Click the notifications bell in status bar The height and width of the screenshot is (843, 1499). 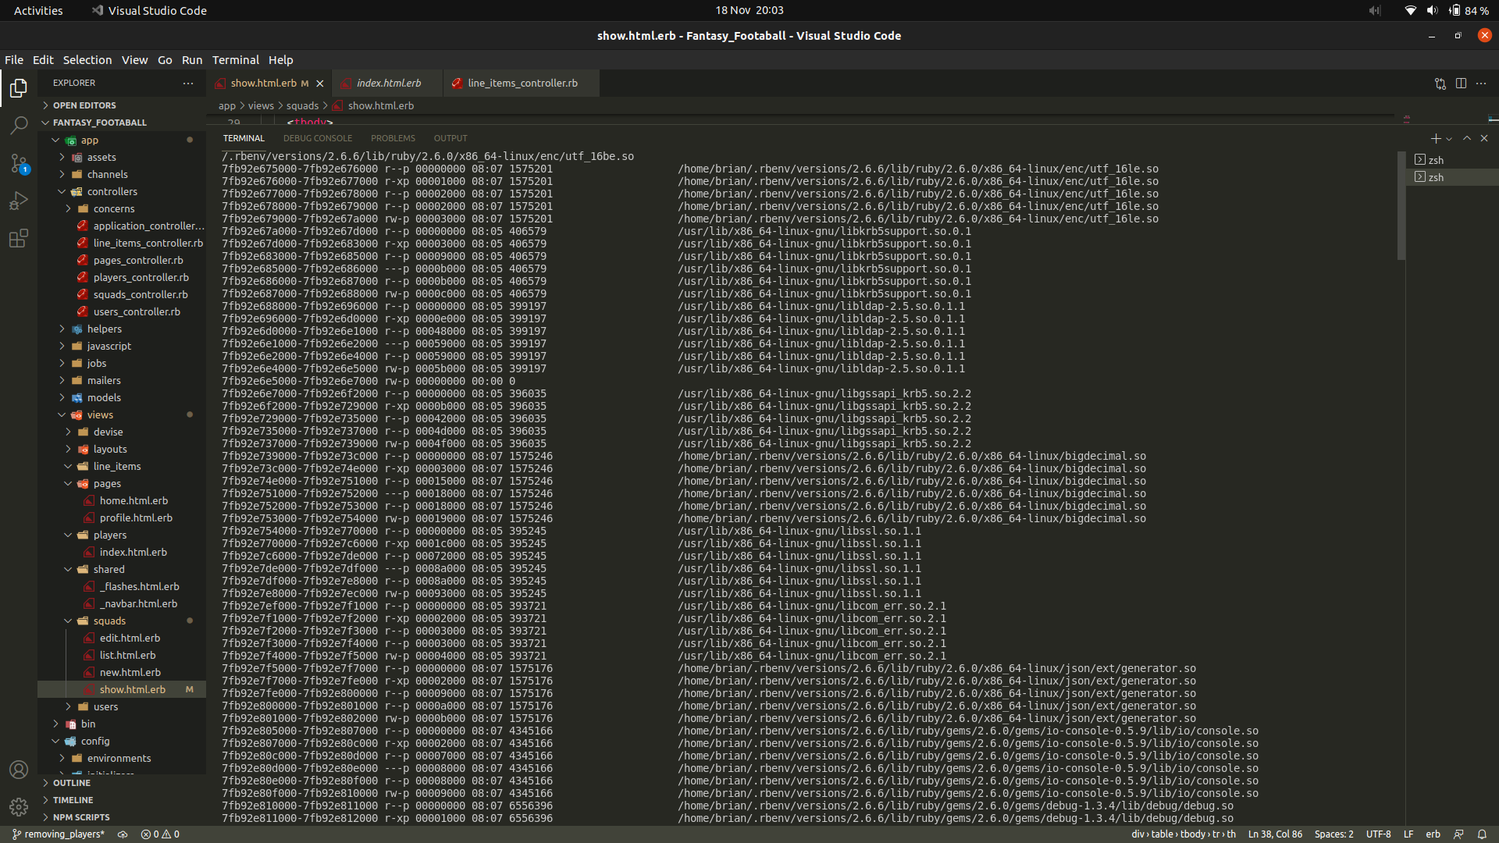click(1482, 834)
